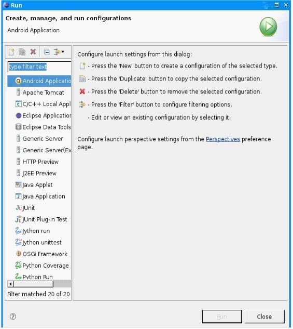Select Eclipse Application launch type

[44, 115]
